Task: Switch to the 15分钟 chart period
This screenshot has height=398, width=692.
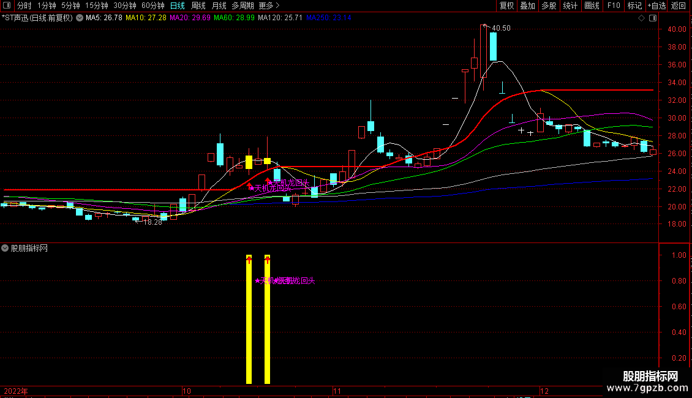Action: 96,6
